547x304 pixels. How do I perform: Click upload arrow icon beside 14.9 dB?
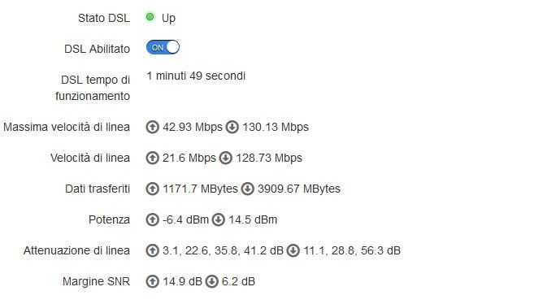pyautogui.click(x=153, y=281)
